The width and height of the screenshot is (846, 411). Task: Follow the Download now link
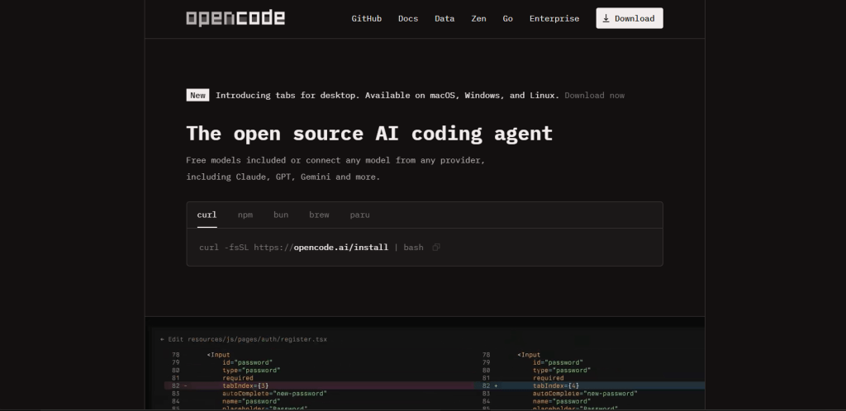(595, 96)
